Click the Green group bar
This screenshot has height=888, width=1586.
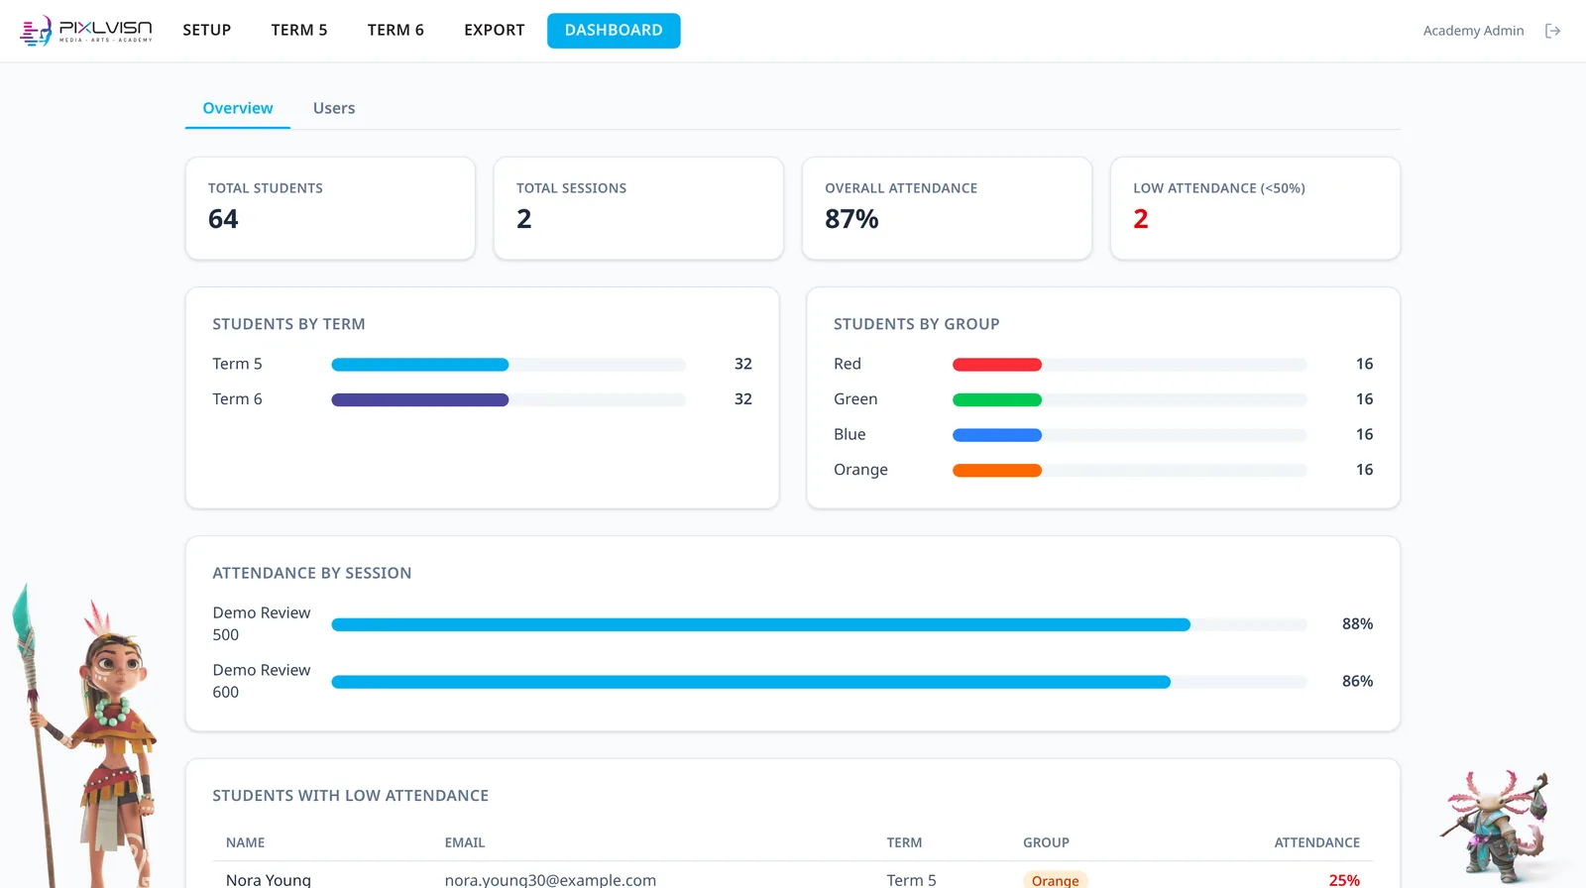click(1130, 400)
